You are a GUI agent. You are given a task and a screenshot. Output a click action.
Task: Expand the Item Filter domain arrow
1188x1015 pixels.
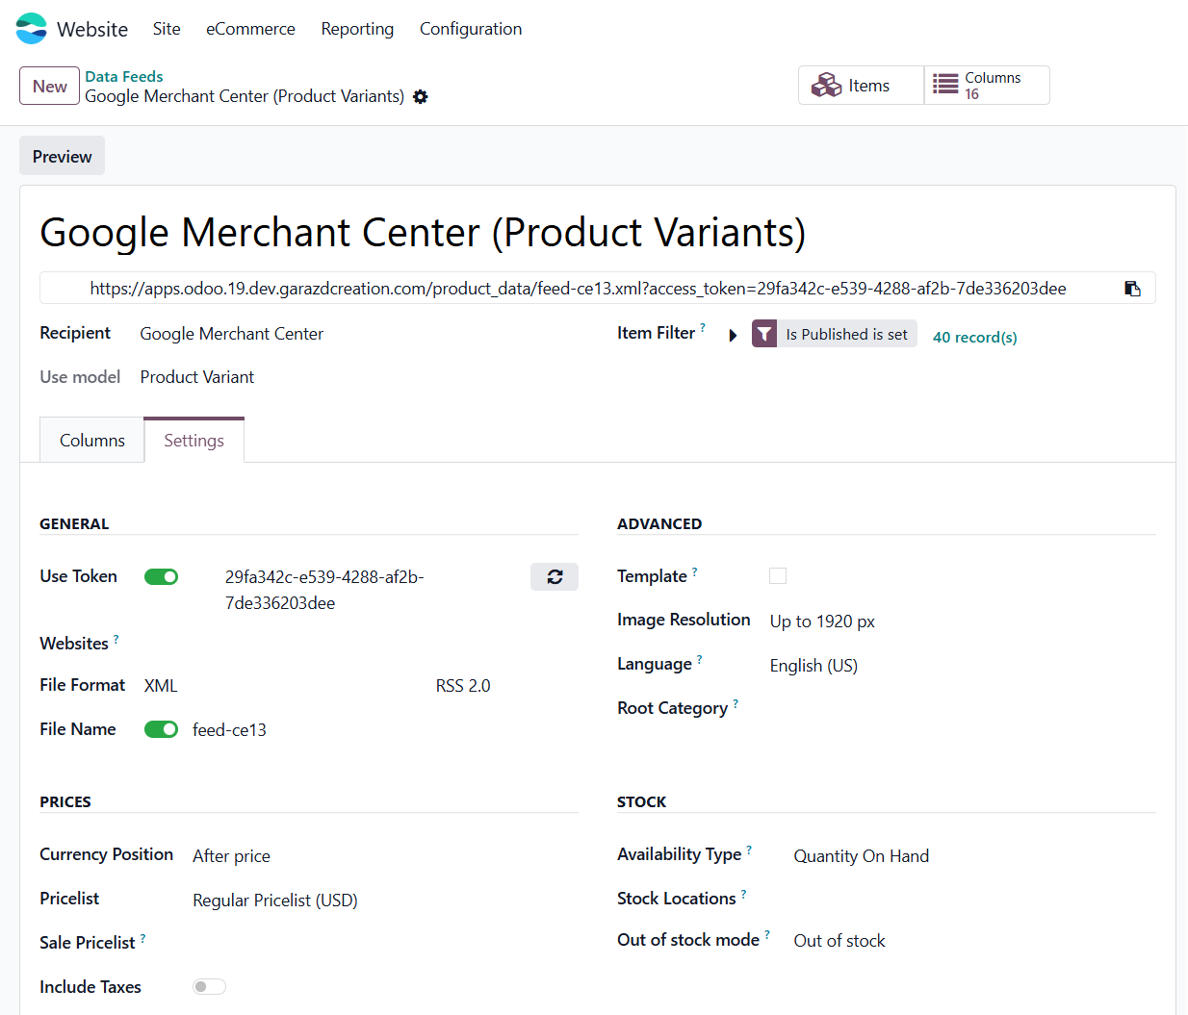(x=733, y=336)
